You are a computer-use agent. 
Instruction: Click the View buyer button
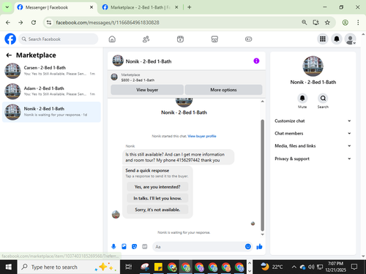147,90
